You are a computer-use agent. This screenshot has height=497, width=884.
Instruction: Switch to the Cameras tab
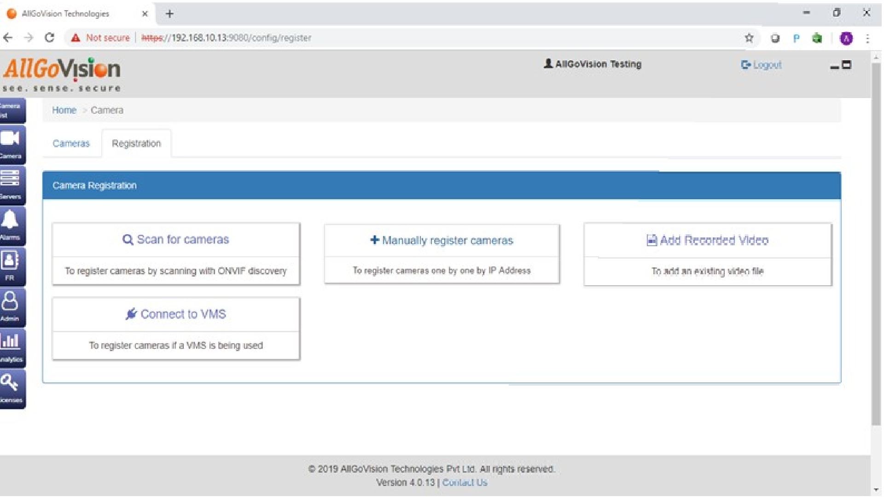[x=71, y=144]
